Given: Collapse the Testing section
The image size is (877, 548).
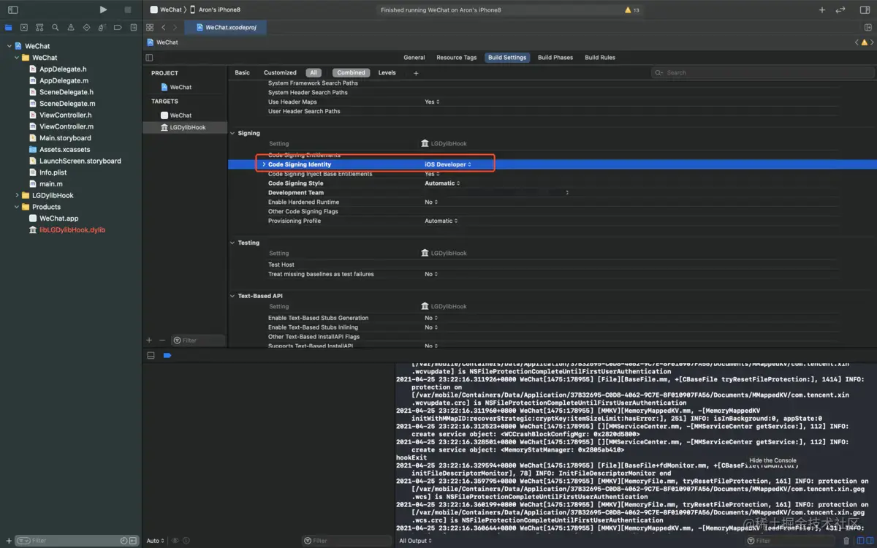Looking at the screenshot, I should (x=232, y=243).
